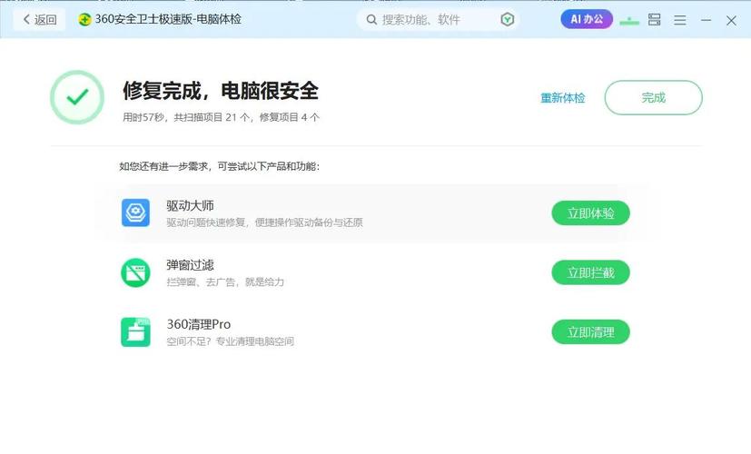Open the 360清理Pro icon
The height and width of the screenshot is (454, 751).
[135, 332]
